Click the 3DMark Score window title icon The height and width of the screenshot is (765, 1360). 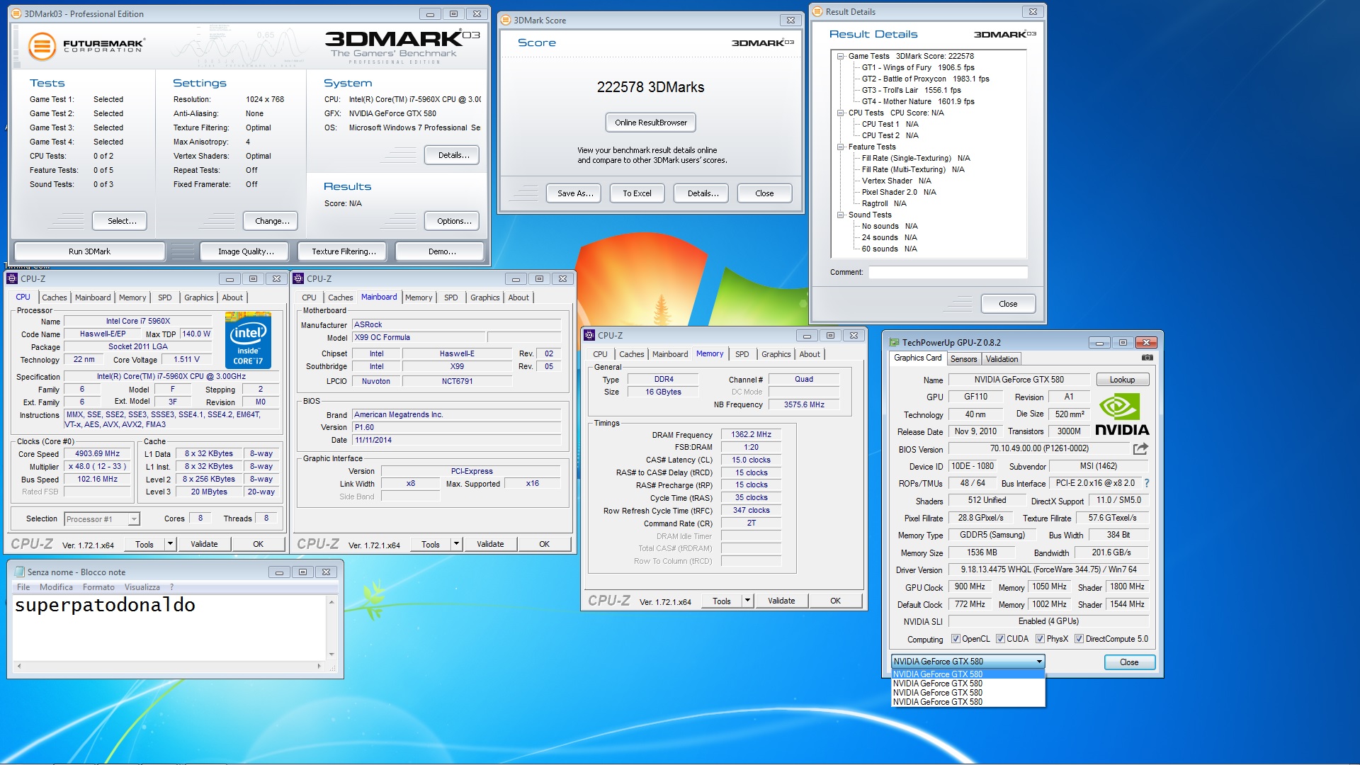(506, 20)
